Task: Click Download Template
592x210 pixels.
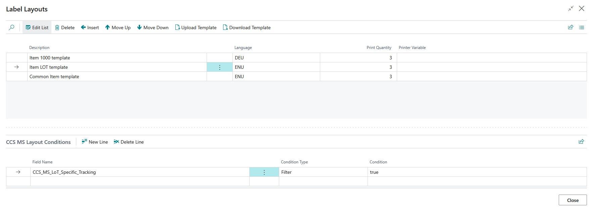Action: click(x=247, y=28)
